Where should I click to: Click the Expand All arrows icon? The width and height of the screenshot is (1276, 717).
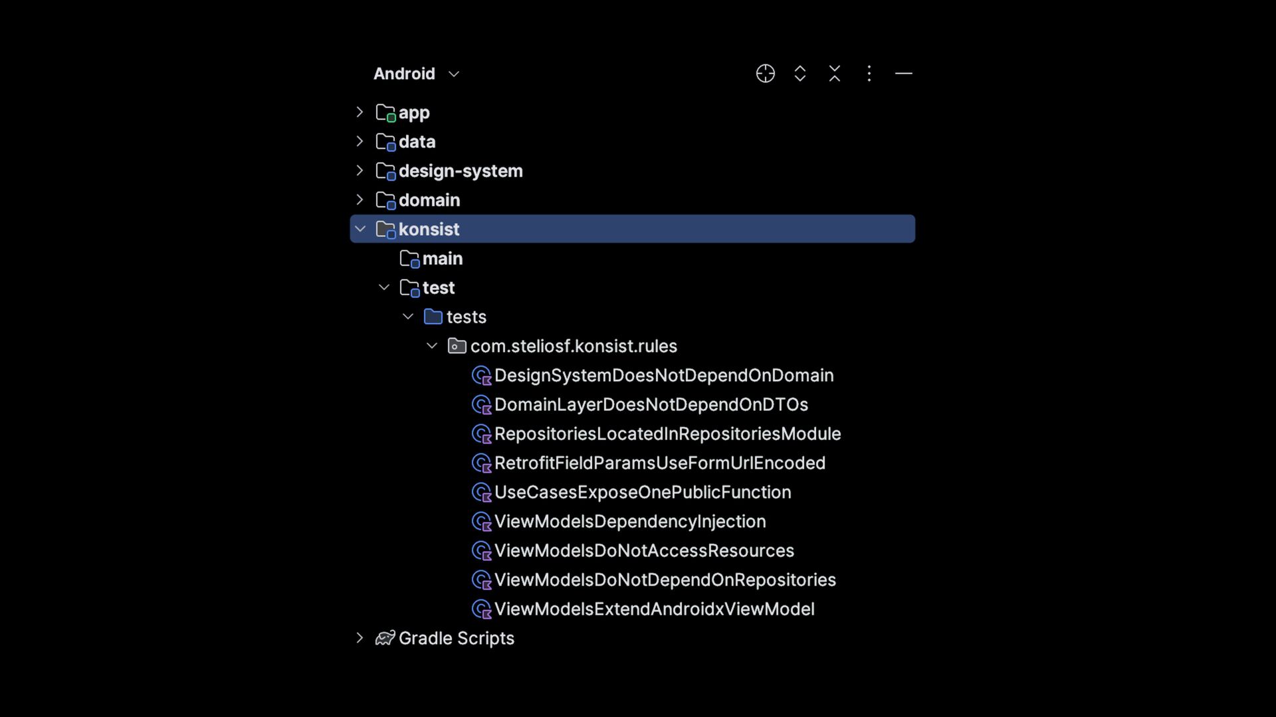(800, 74)
